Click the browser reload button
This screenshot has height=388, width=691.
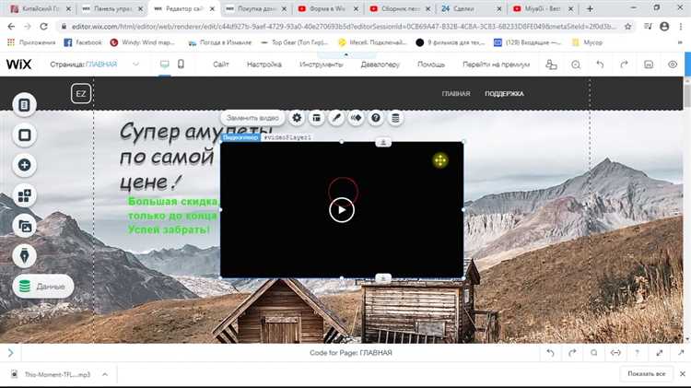coord(43,27)
